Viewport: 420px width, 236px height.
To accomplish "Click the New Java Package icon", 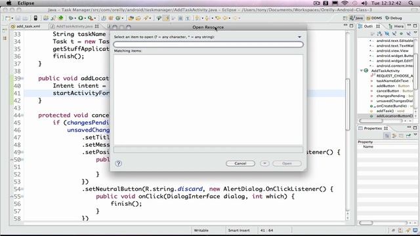I will 111,18.
